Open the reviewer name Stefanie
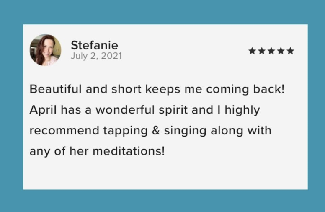This screenshot has height=212, width=325. coord(95,45)
